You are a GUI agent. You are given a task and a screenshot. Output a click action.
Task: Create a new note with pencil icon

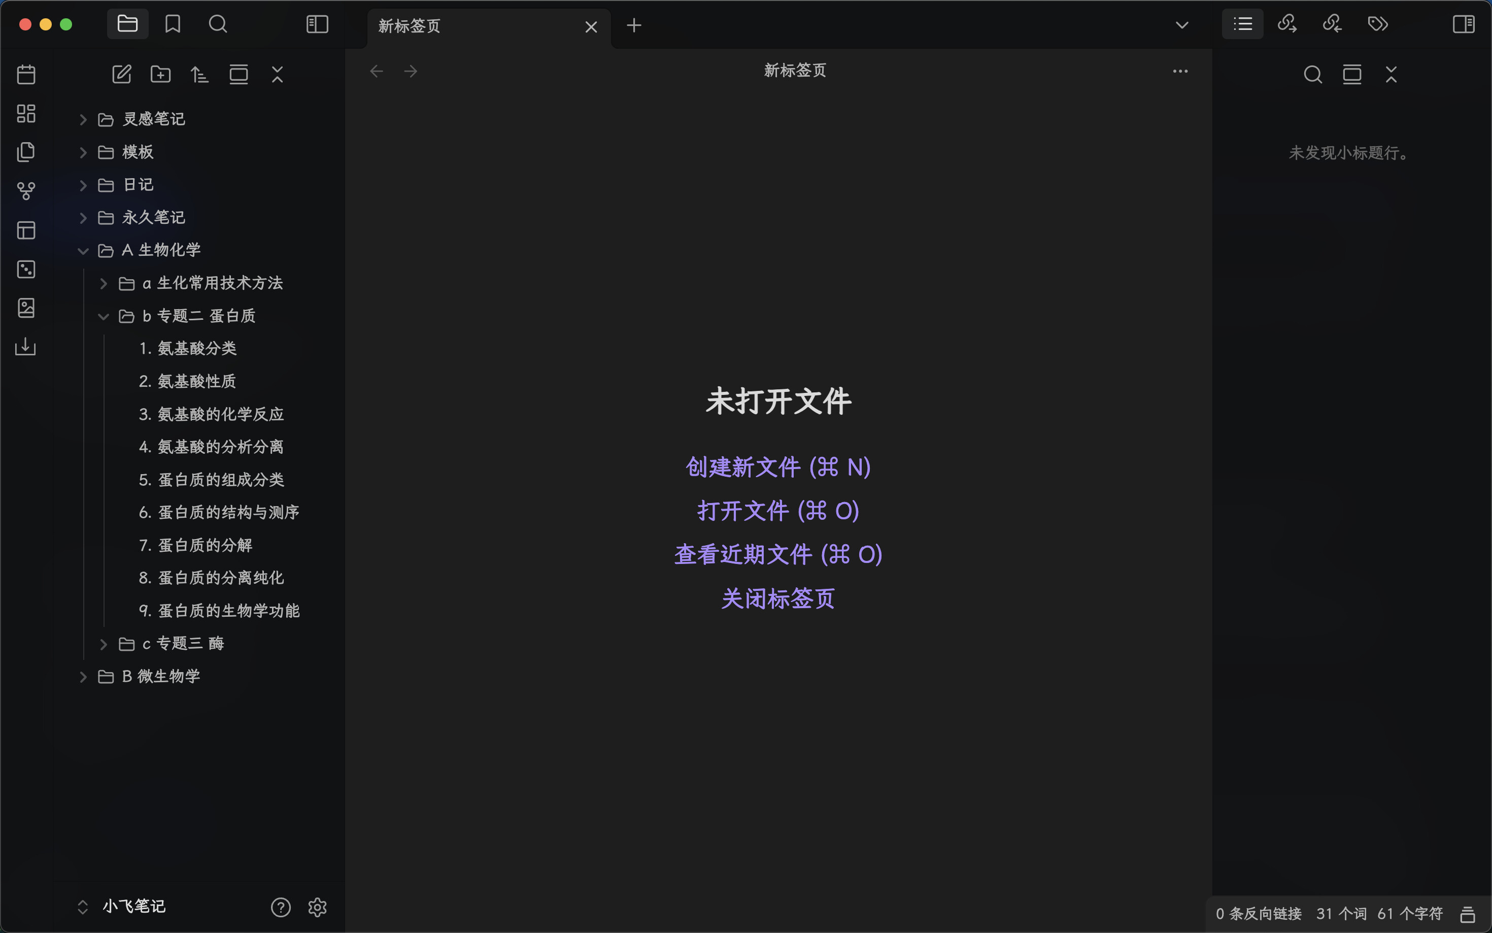[121, 75]
